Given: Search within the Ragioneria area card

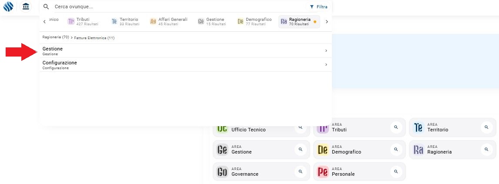Looking at the screenshot, I should 487,150.
